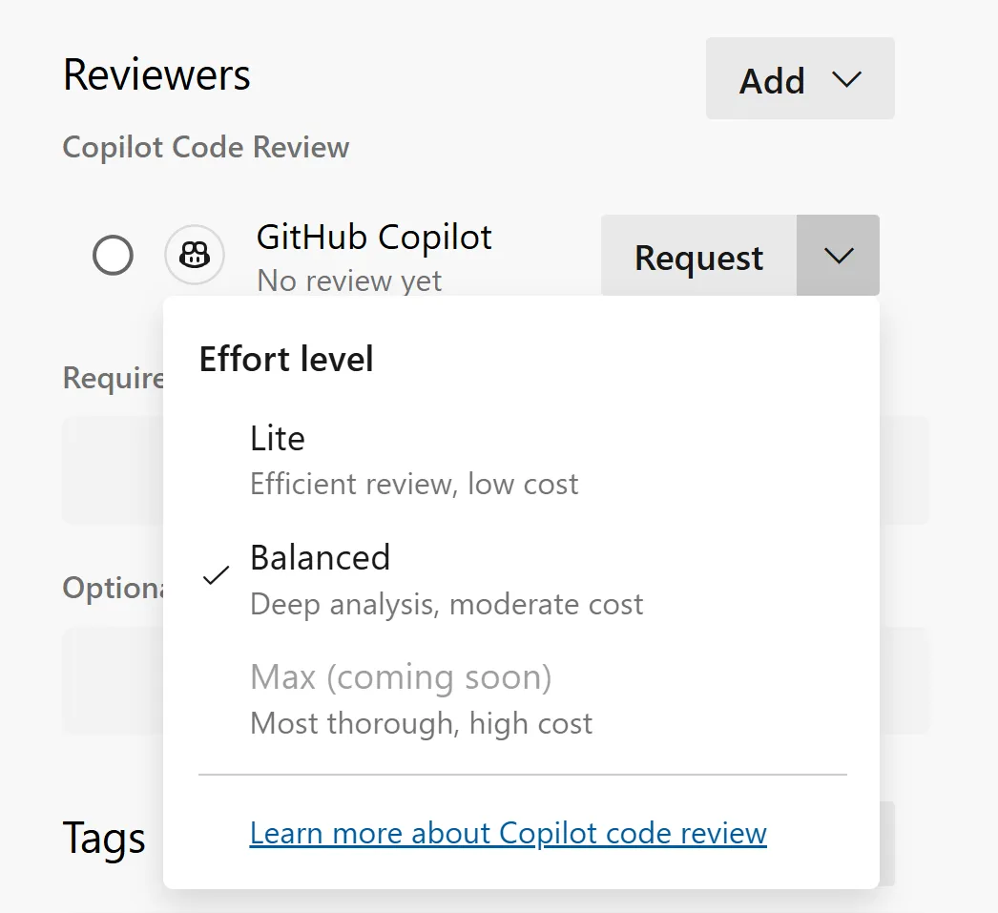Click the Deep analysis, moderate cost description
This screenshot has width=998, height=913.
tap(447, 605)
